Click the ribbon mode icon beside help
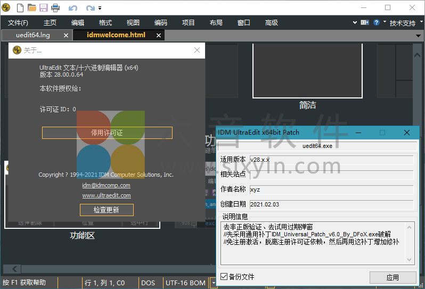 365,22
